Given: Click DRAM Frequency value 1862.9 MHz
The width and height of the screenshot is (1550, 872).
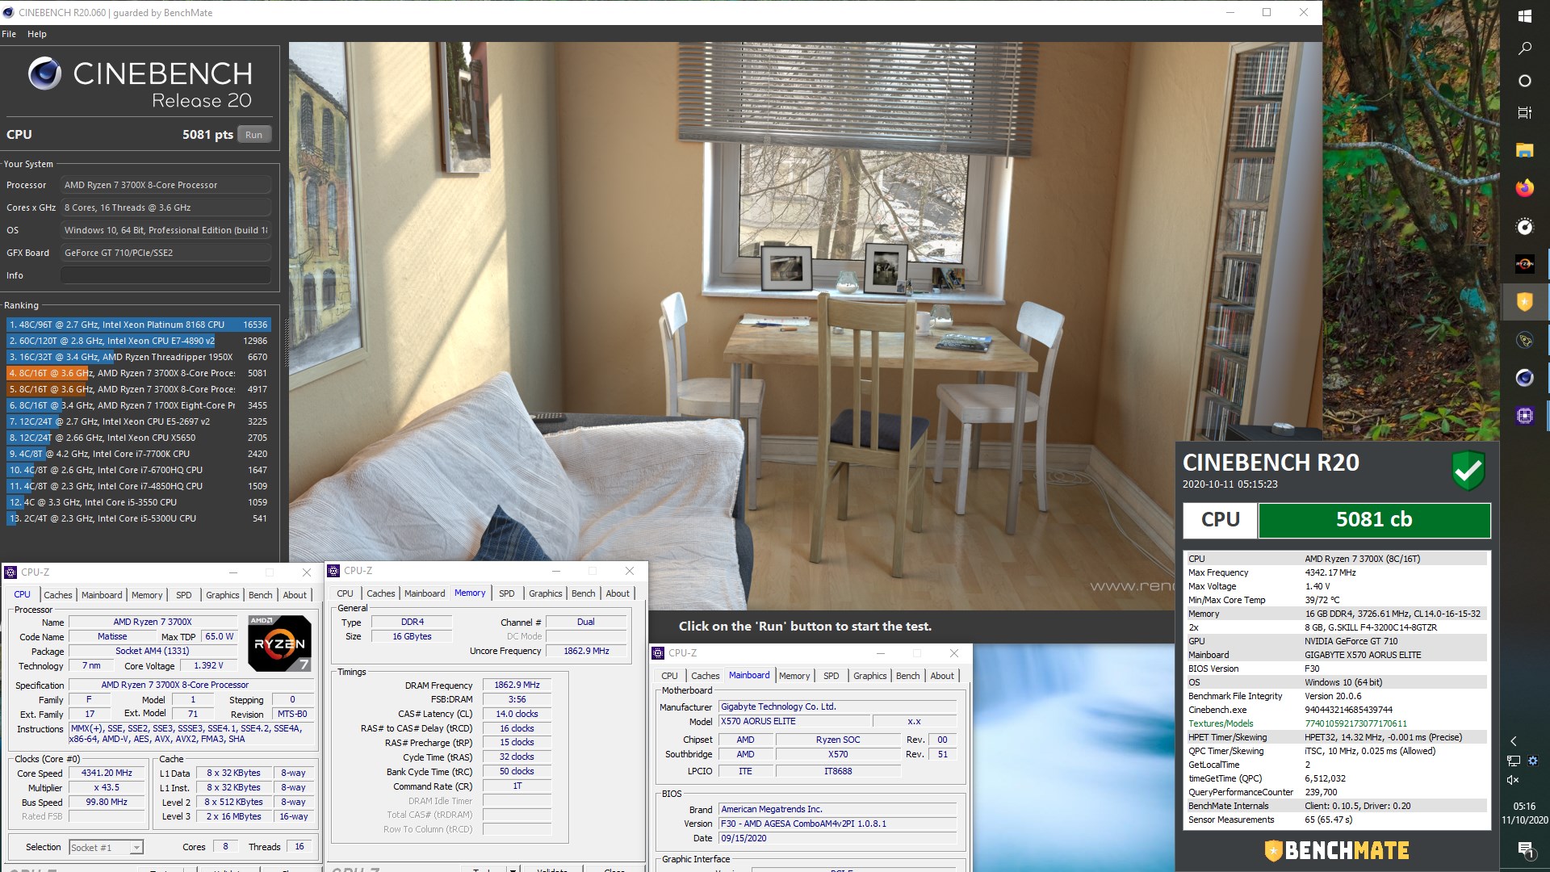Looking at the screenshot, I should tap(517, 685).
